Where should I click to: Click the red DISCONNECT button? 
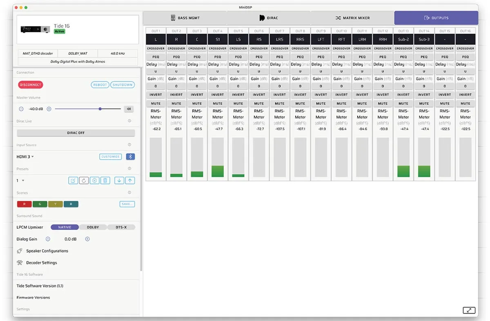tap(31, 85)
